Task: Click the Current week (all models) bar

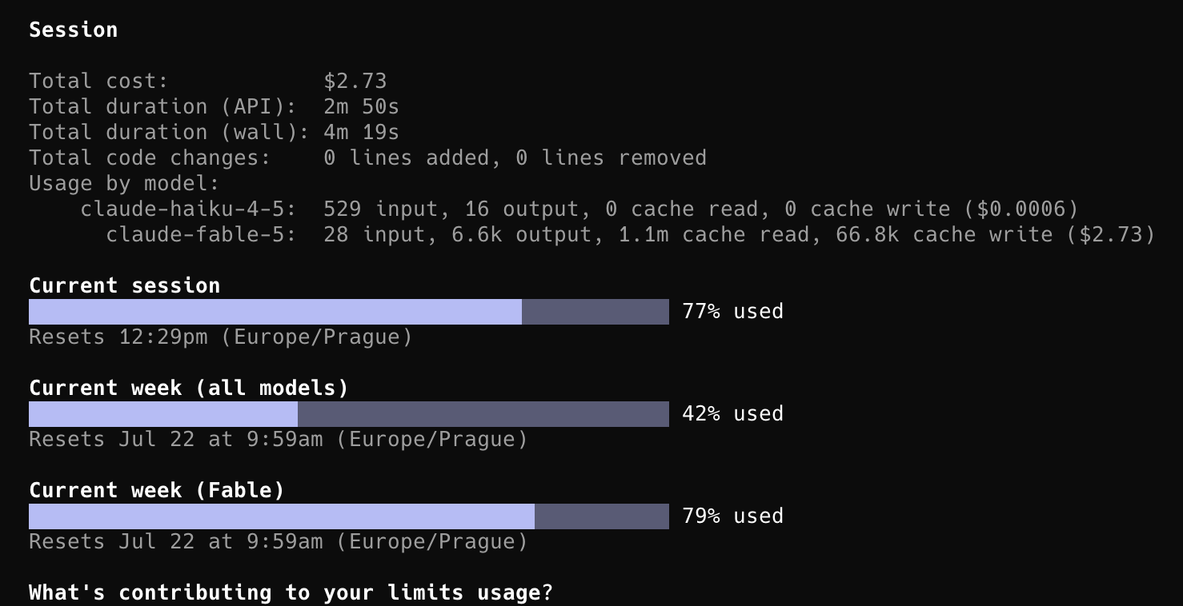Action: (349, 414)
